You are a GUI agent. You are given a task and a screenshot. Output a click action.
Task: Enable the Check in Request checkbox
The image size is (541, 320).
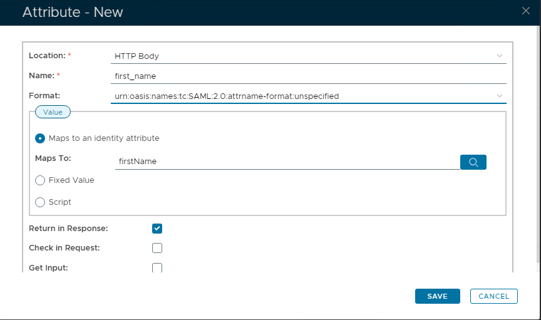(x=157, y=248)
